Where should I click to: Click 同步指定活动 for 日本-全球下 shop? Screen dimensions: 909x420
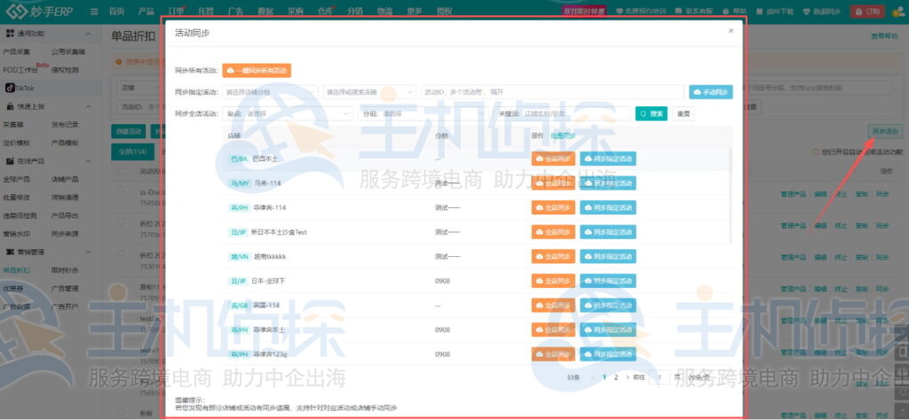607,281
